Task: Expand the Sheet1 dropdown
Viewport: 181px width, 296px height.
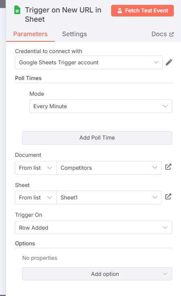Action: tap(109, 197)
